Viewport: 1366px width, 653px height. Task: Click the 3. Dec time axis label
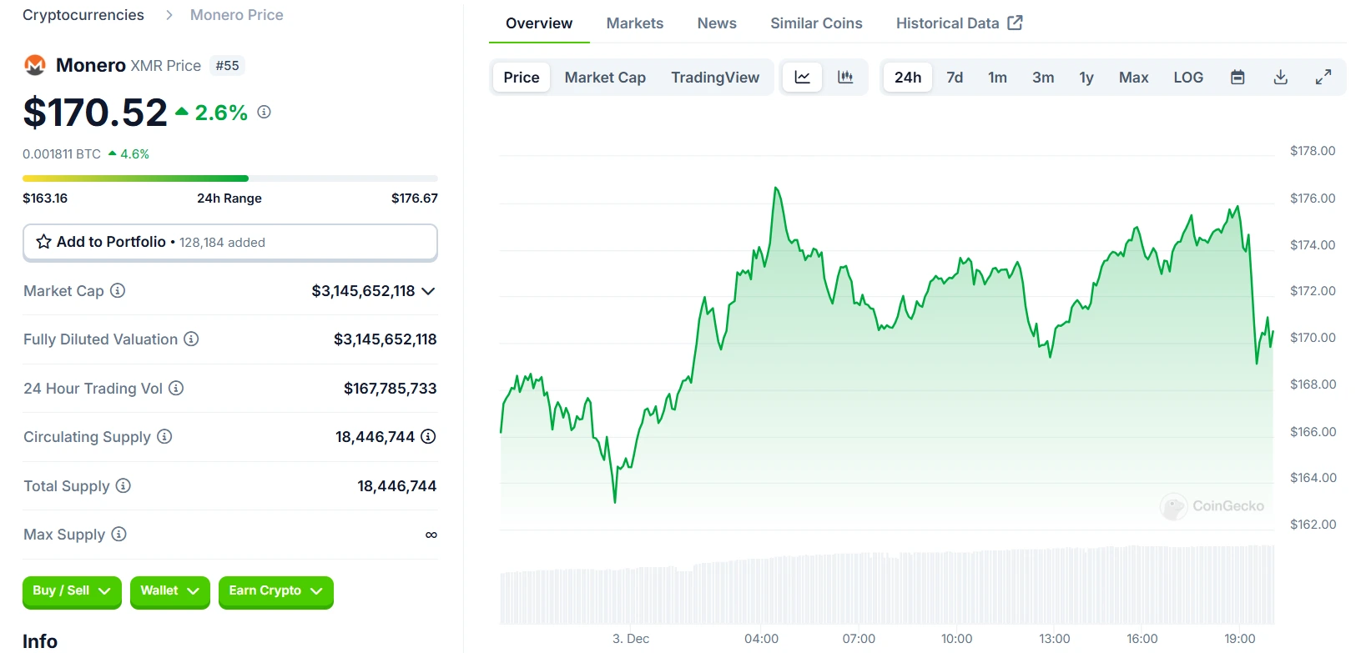click(x=631, y=639)
